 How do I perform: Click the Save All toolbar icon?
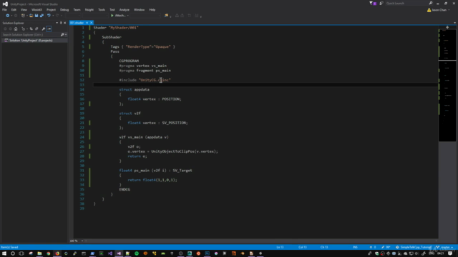[x=42, y=16]
